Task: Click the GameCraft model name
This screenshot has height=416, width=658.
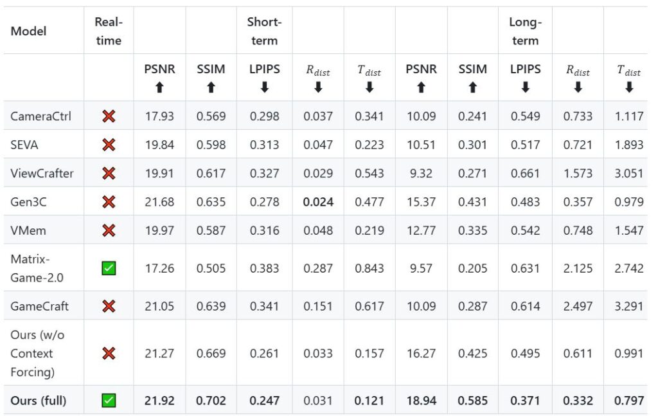Action: pos(37,306)
